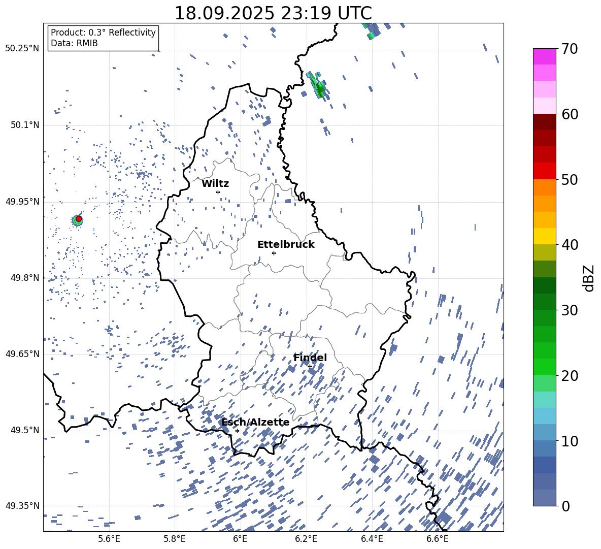The height and width of the screenshot is (549, 601).
Task: Pick the magenta swatch atop the colorbar
Action: tap(544, 56)
